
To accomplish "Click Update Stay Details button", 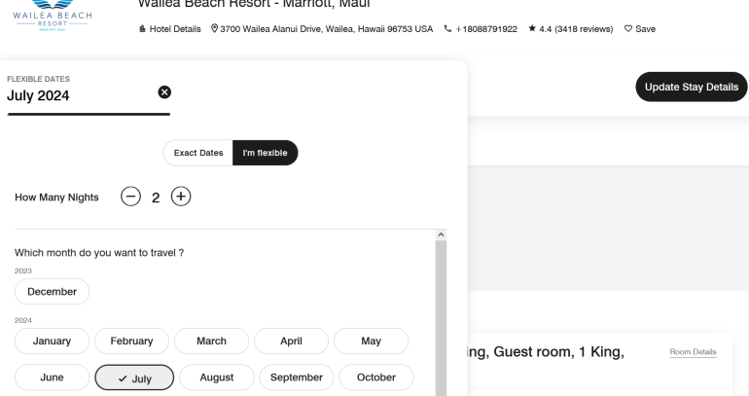I will point(691,87).
